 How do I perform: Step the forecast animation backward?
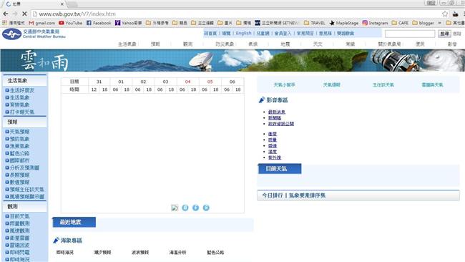(x=195, y=208)
